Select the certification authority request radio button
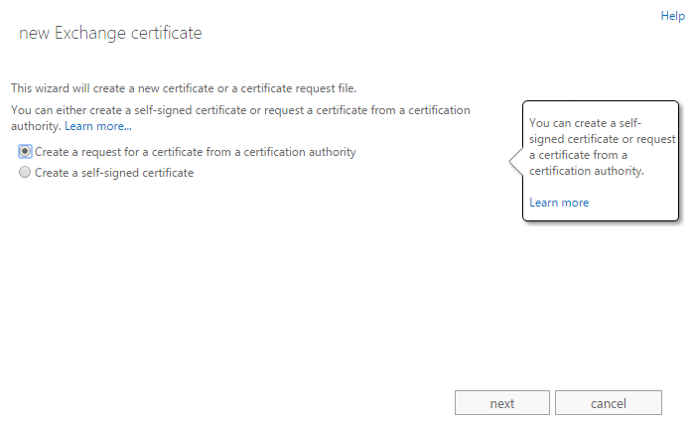The width and height of the screenshot is (693, 423). (25, 152)
